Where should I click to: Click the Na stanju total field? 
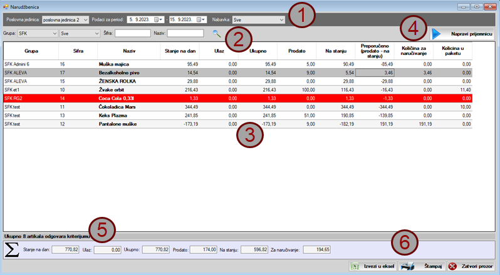tap(254, 250)
